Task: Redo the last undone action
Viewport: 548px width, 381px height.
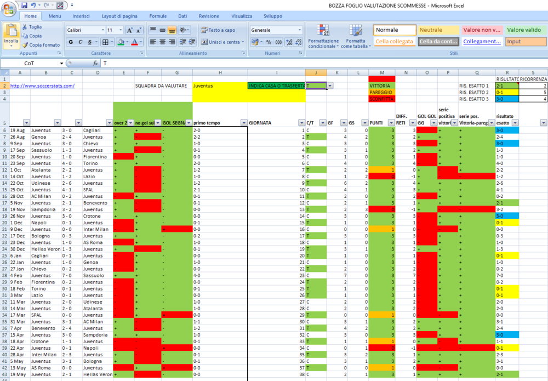Action: tap(47, 5)
